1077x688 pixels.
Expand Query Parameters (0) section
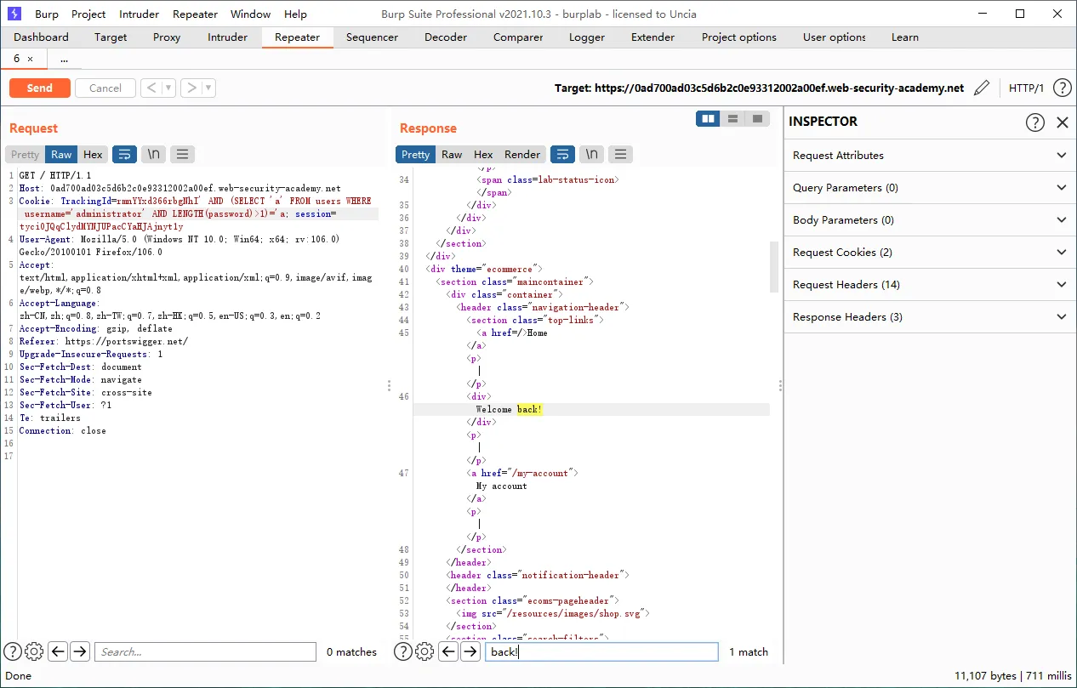928,187
